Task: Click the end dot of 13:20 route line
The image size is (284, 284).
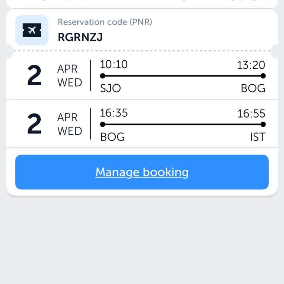Action: click(263, 76)
